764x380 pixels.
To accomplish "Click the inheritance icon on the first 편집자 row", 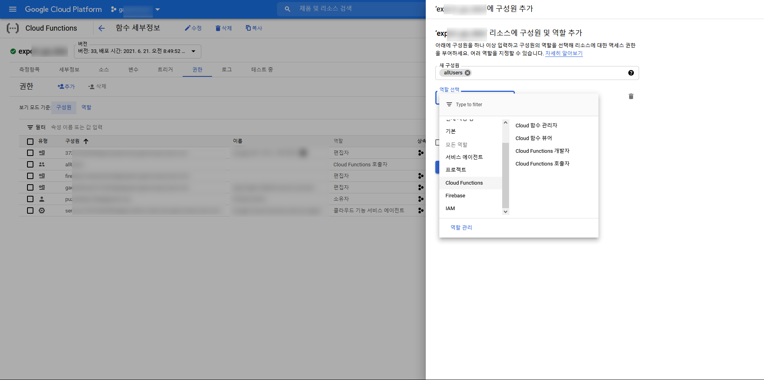I will (x=421, y=153).
